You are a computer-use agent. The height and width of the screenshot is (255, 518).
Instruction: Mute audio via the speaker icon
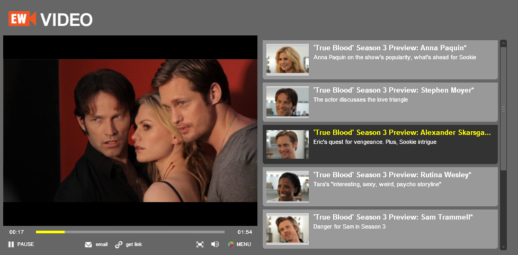215,244
